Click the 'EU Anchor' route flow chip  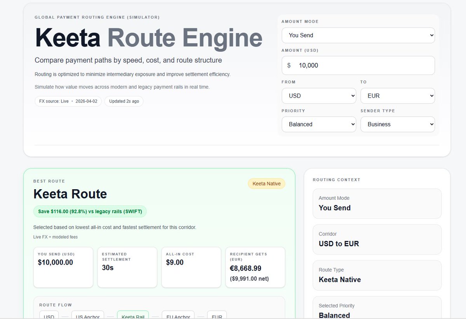178,315
